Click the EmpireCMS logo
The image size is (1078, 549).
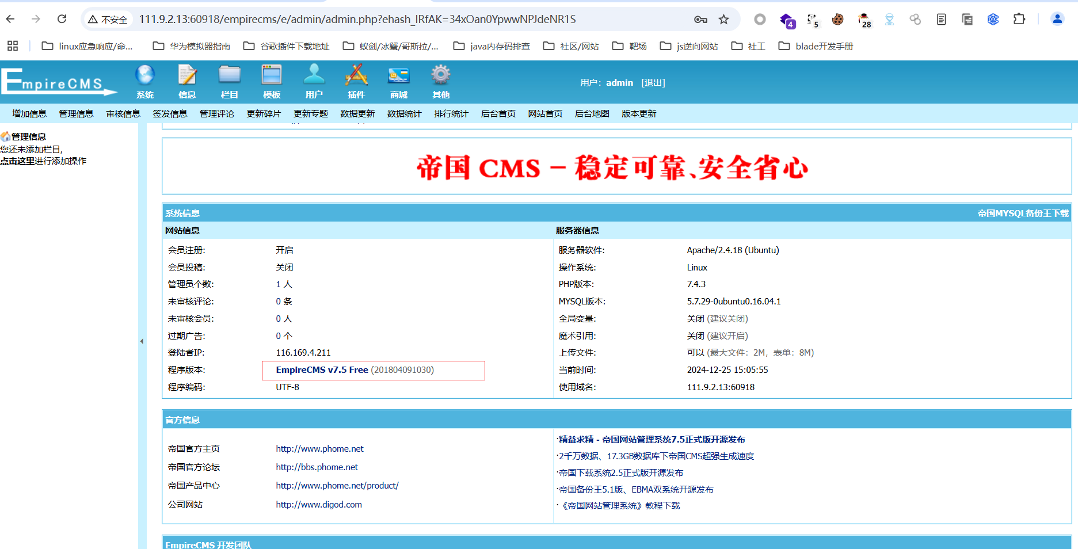point(59,82)
